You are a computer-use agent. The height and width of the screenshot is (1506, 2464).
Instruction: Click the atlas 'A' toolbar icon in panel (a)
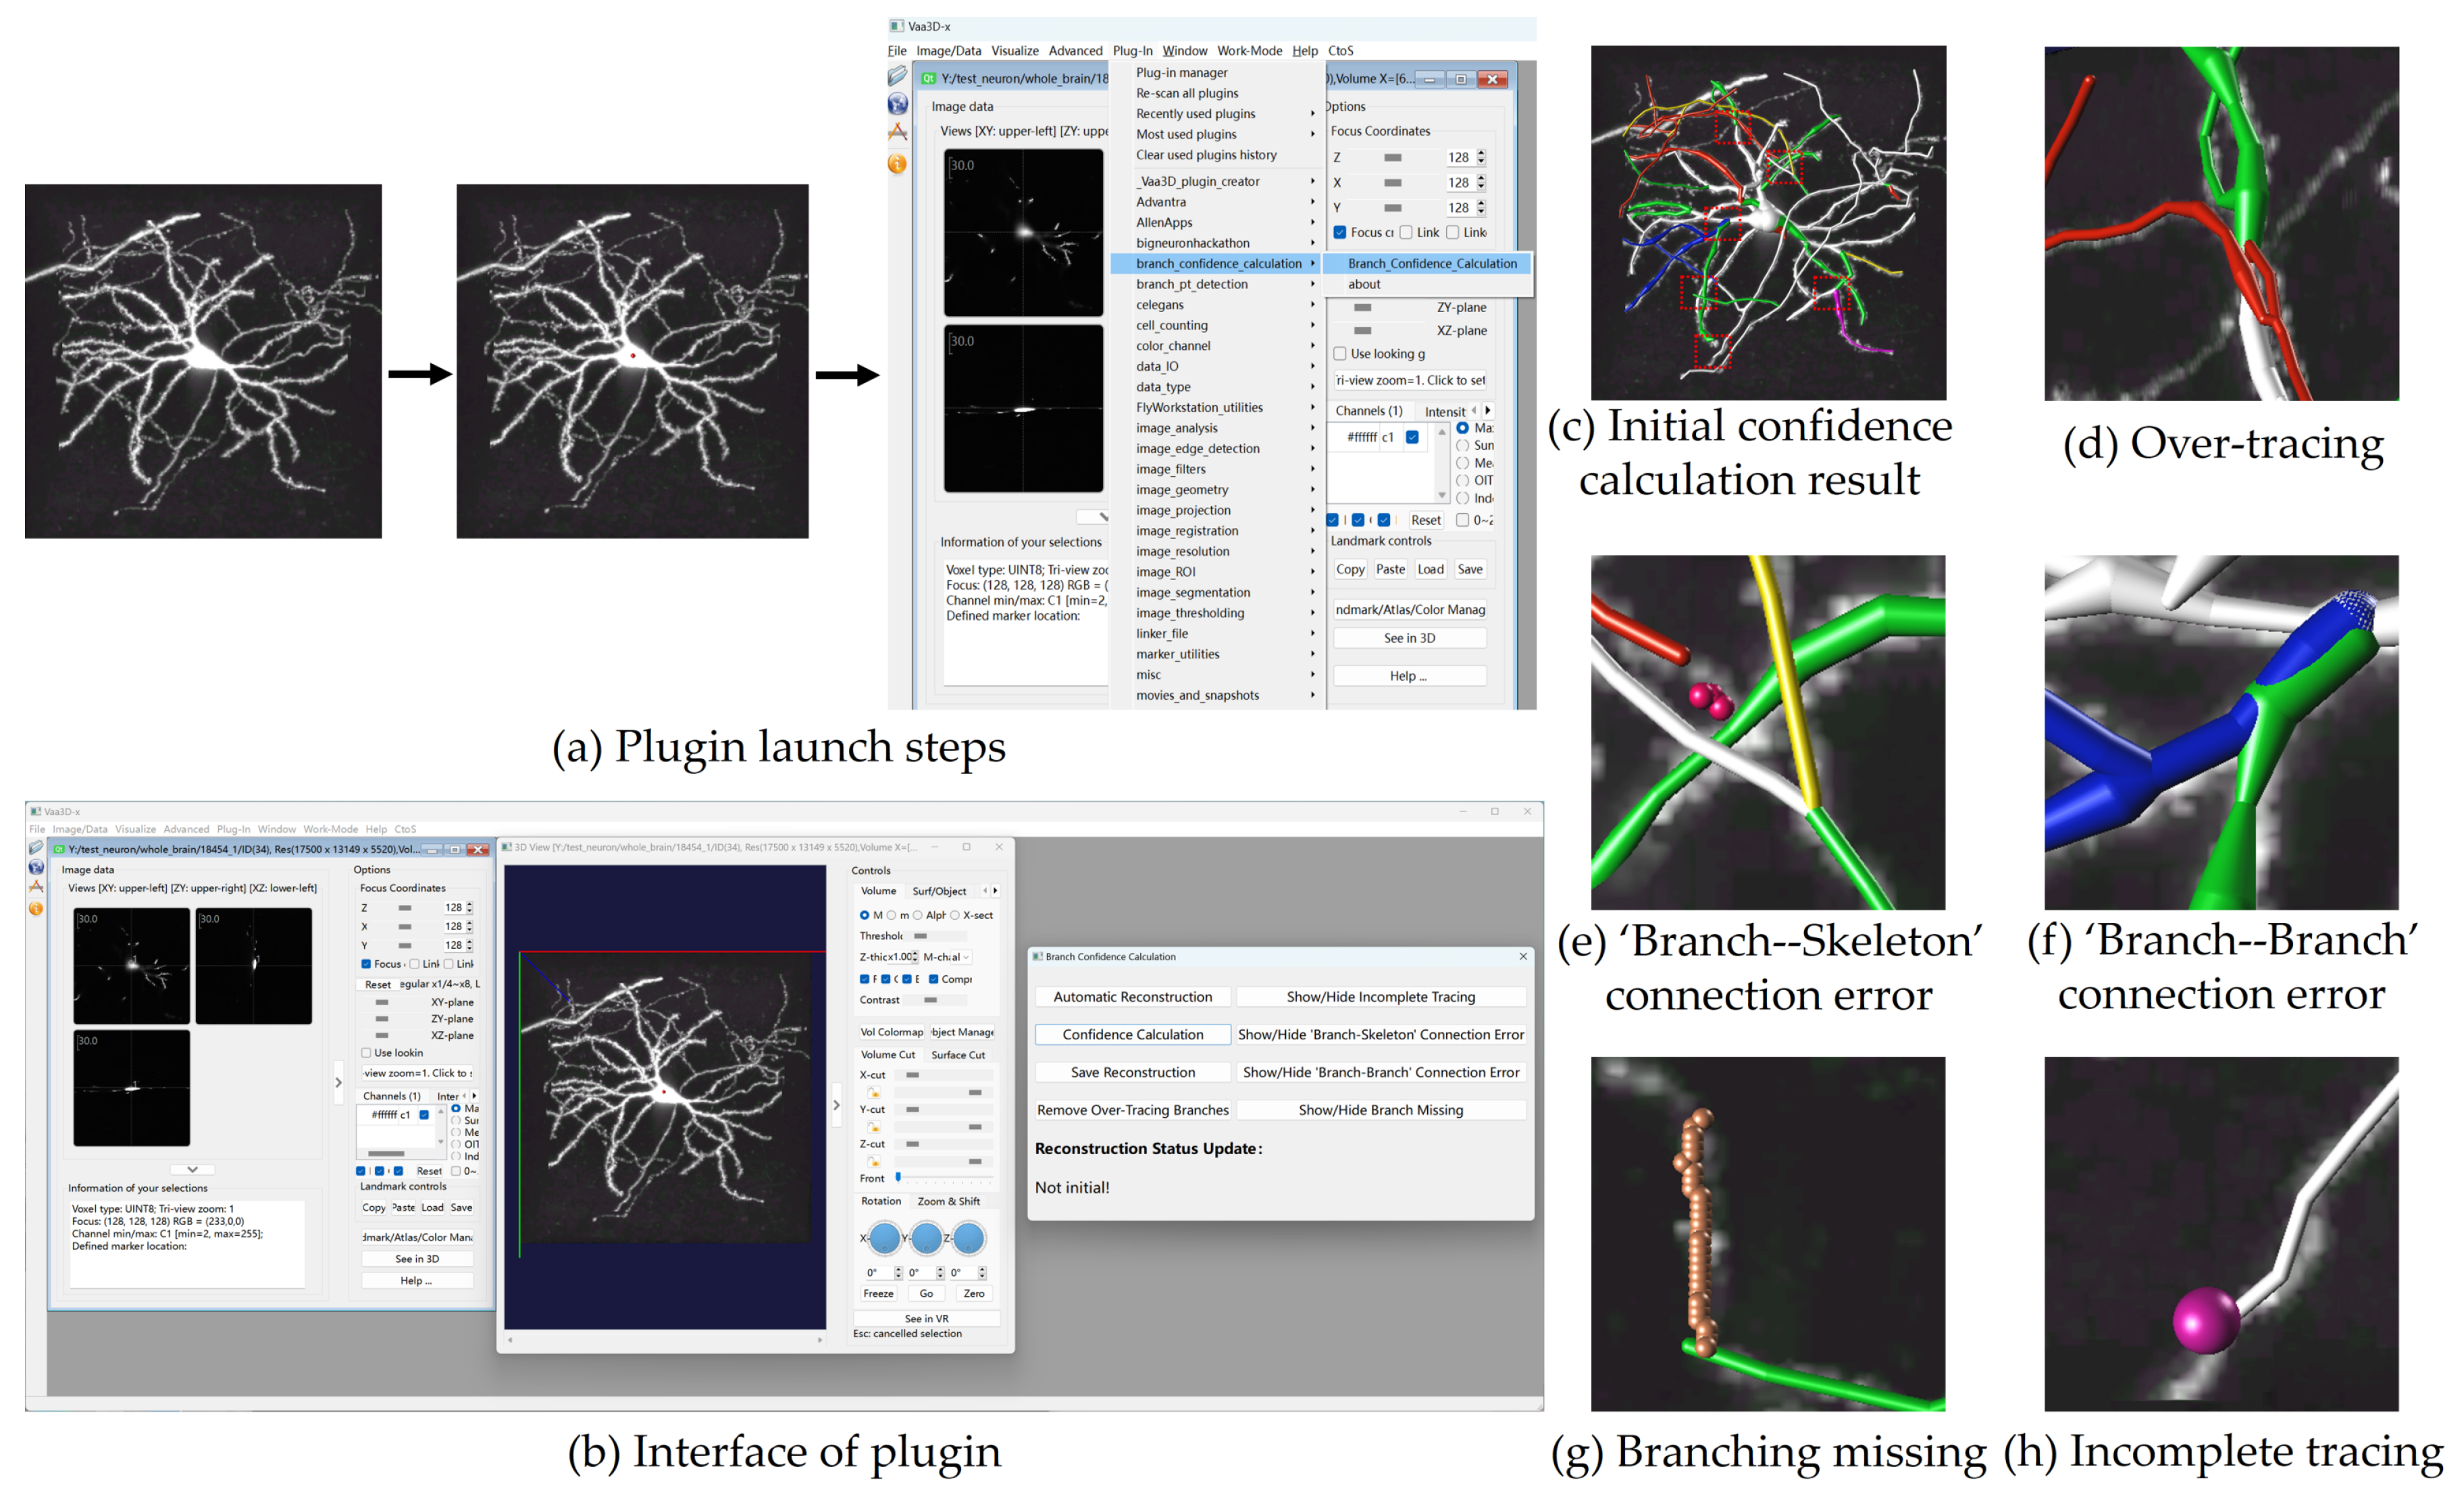[897, 132]
